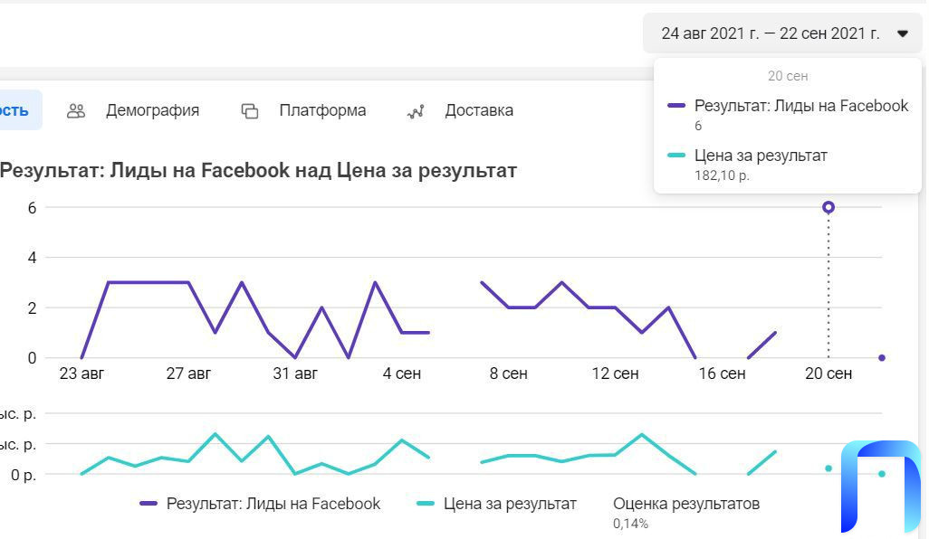The image size is (929, 539).
Task: Click the Оценка результатов metric label
Action: coord(686,504)
